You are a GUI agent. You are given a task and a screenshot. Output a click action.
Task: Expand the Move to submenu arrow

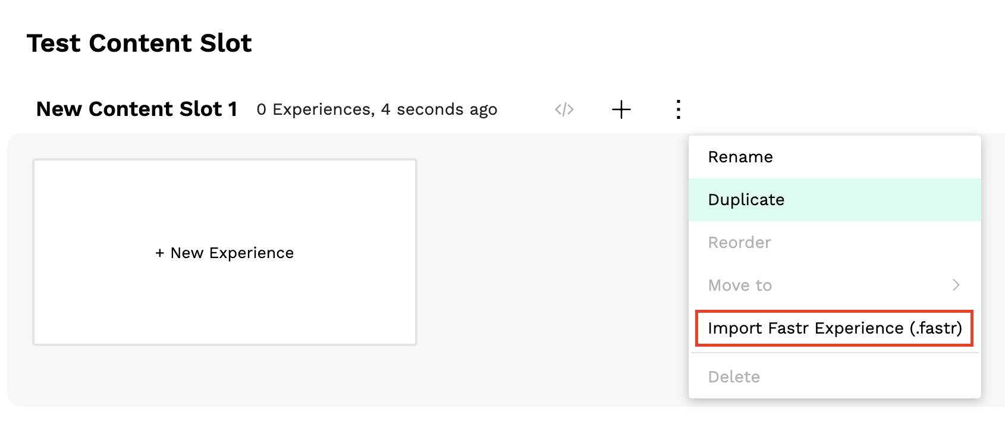(x=956, y=285)
